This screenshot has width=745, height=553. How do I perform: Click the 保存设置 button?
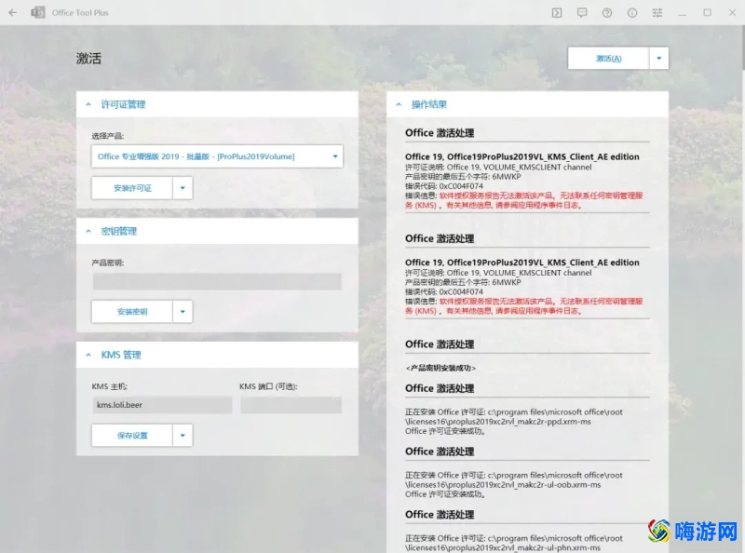point(132,435)
